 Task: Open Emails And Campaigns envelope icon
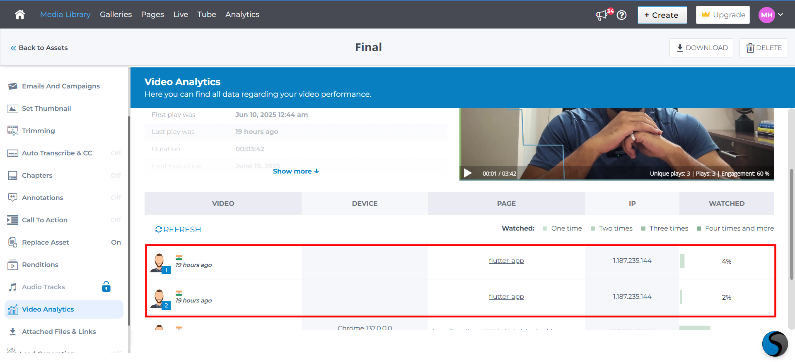point(13,86)
